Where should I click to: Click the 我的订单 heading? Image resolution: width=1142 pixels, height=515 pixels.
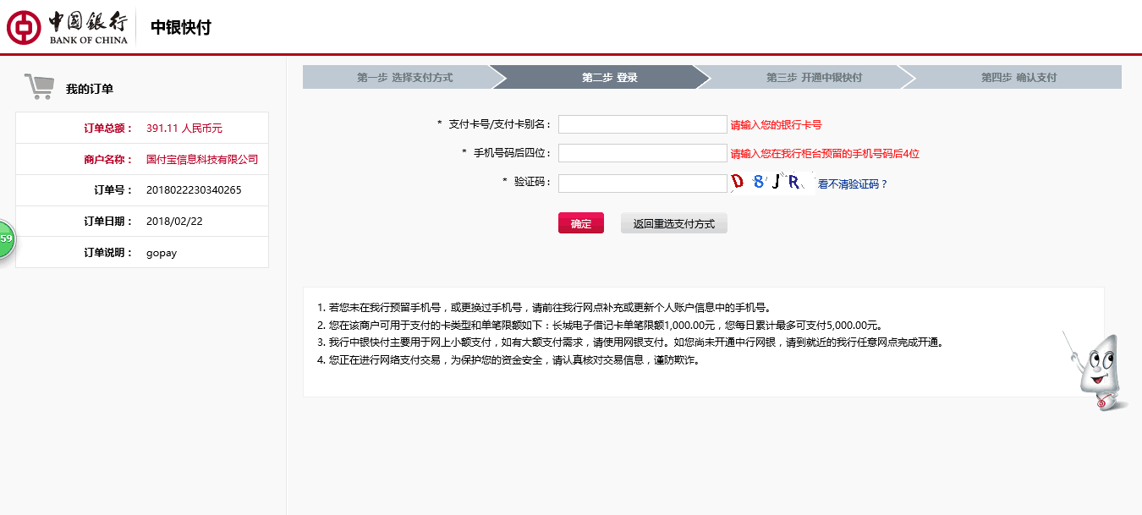tap(90, 89)
